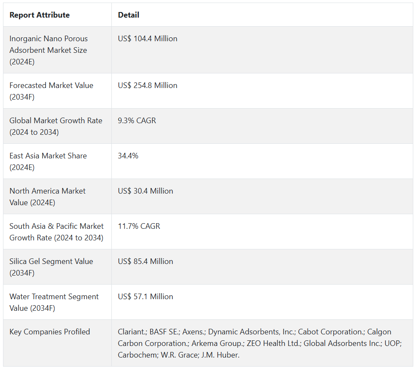The image size is (415, 367).
Task: Select the Inorganic Nano Porous Adsorbent Market Size cell
Action: (x=48, y=50)
